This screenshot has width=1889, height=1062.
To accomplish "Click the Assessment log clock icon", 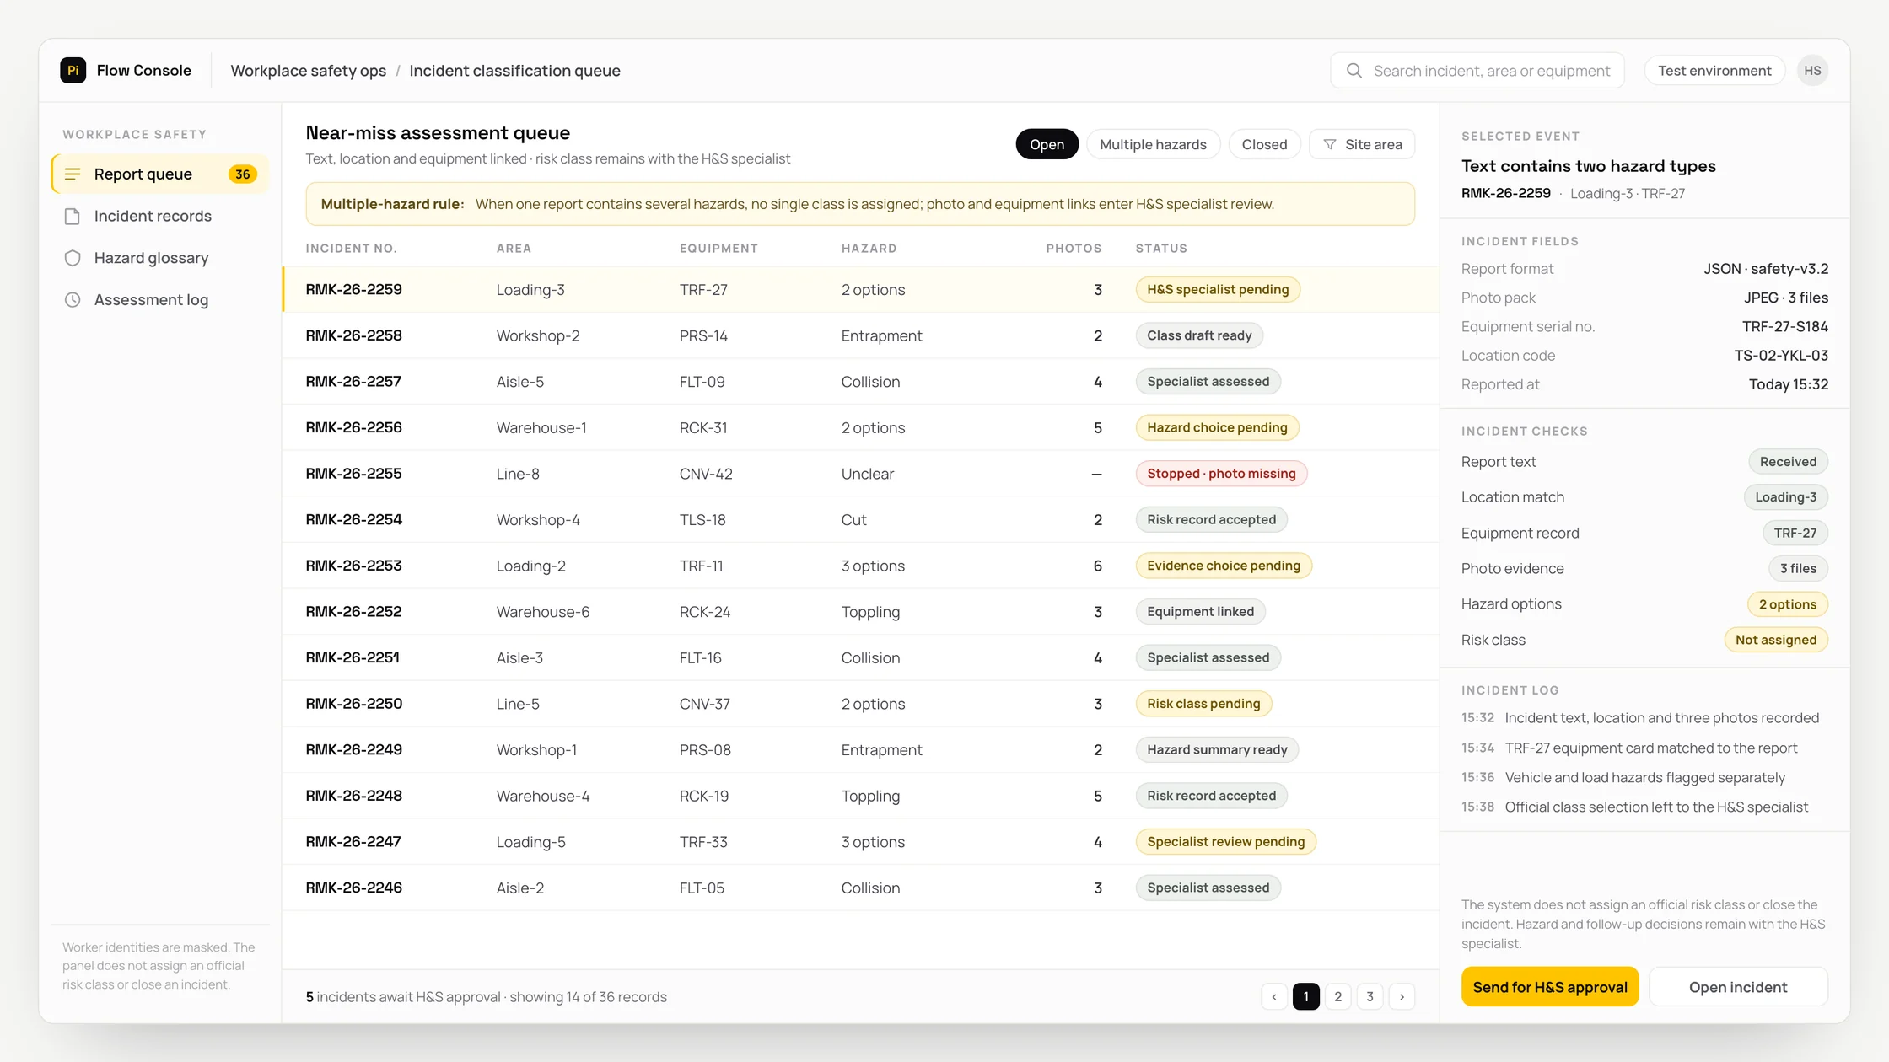I will 73,299.
